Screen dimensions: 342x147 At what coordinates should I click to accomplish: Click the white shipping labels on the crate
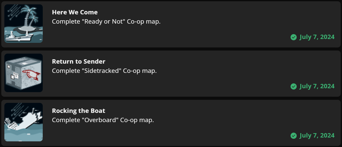[x=15, y=75]
